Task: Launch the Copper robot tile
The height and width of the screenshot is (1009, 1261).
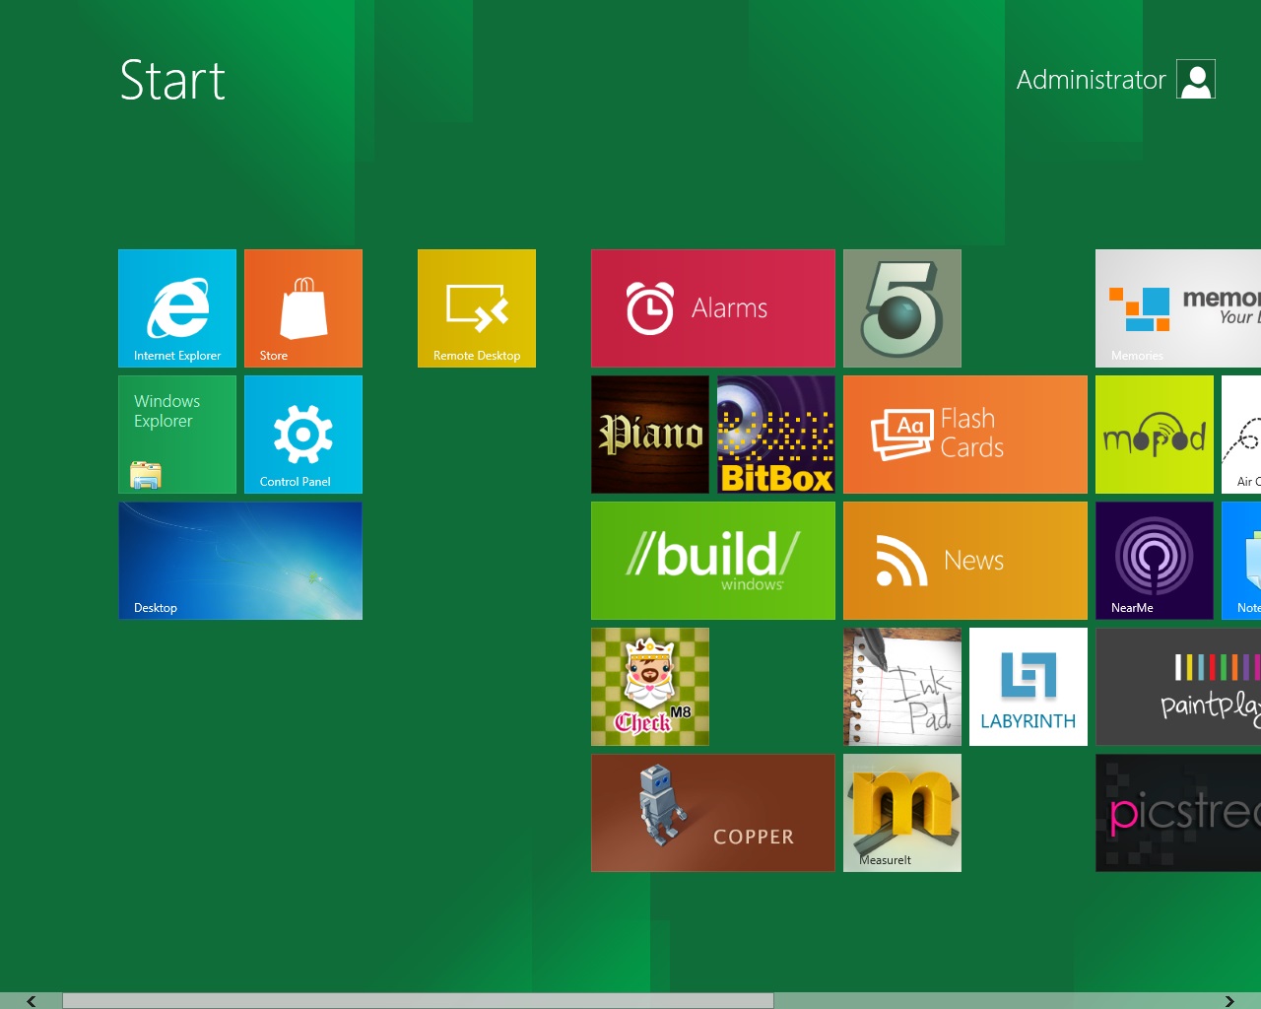Action: click(713, 813)
